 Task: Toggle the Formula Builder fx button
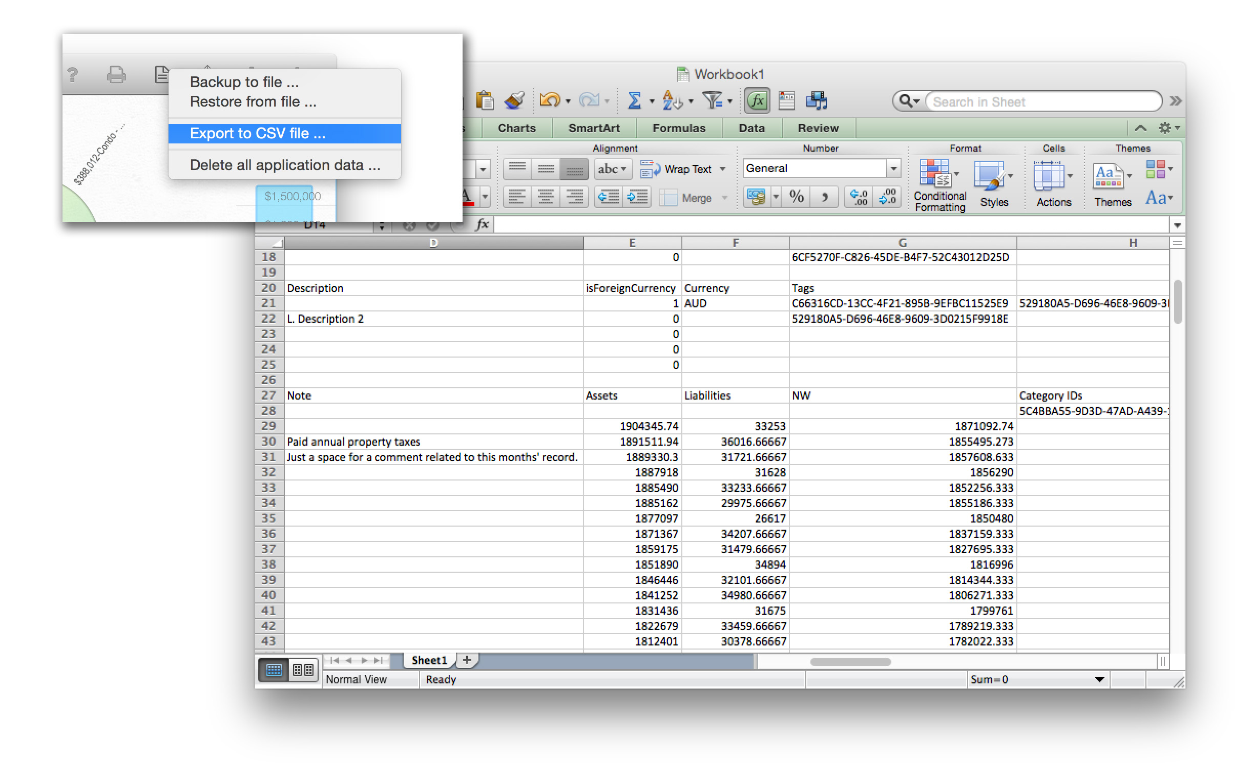pyautogui.click(x=757, y=100)
